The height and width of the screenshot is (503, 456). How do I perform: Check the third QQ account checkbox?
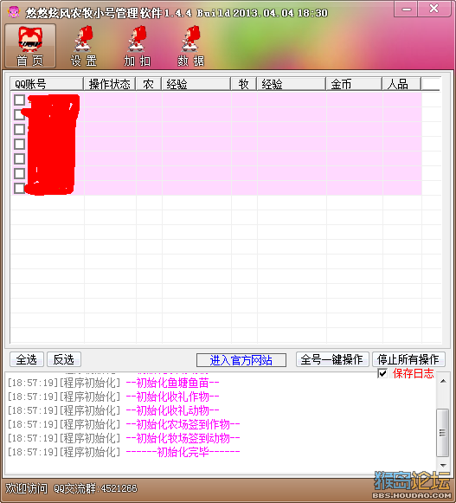click(20, 129)
